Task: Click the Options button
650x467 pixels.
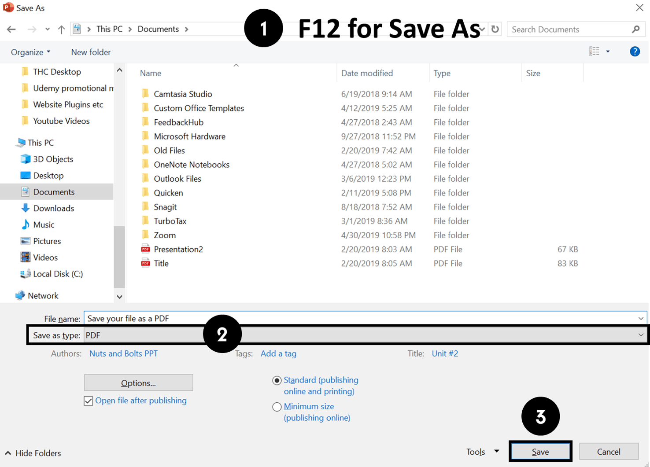Action: (x=138, y=383)
